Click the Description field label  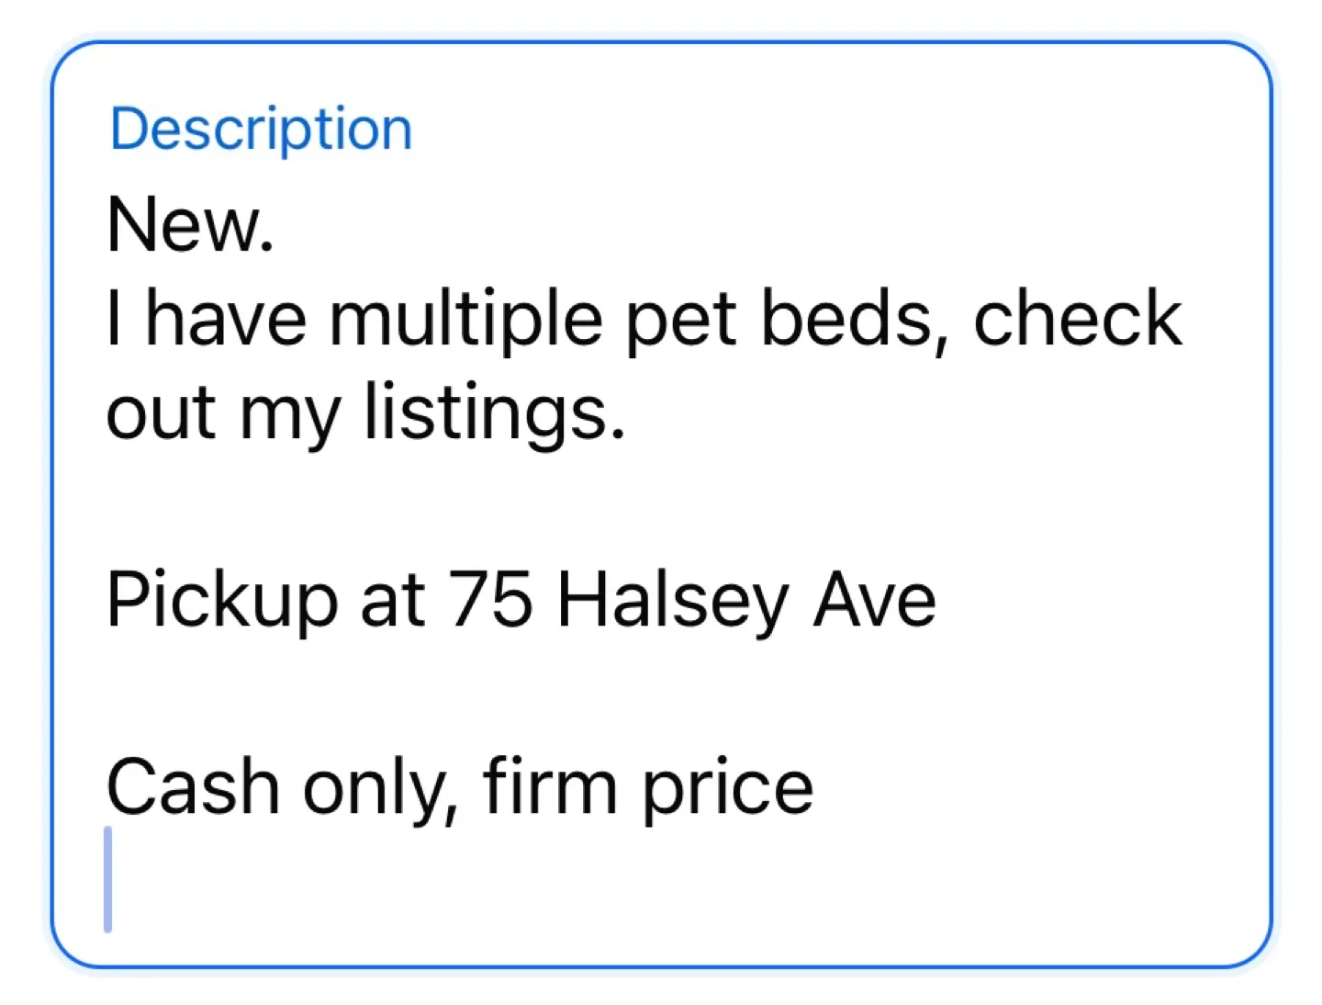tap(260, 128)
